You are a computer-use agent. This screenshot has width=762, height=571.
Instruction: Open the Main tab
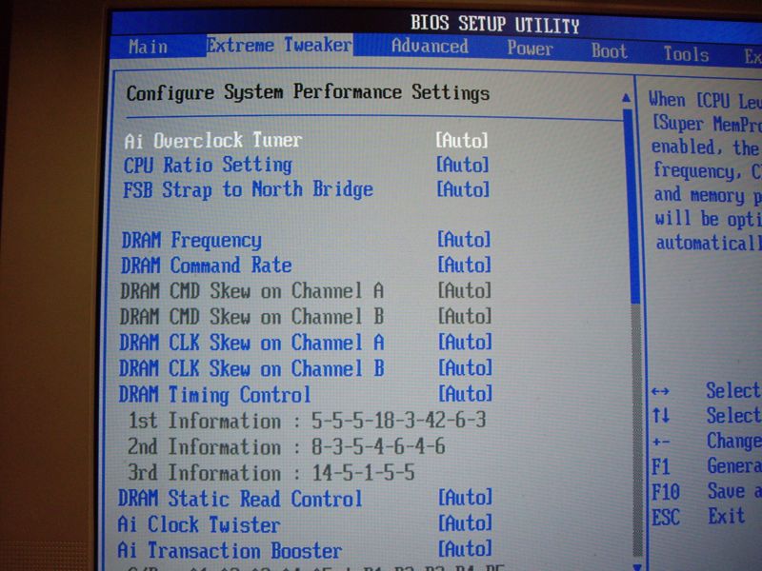tap(148, 47)
